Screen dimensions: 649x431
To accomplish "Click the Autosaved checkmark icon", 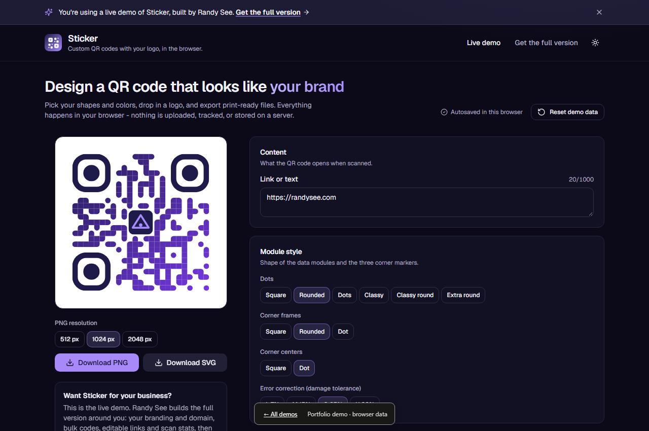I will (x=444, y=112).
